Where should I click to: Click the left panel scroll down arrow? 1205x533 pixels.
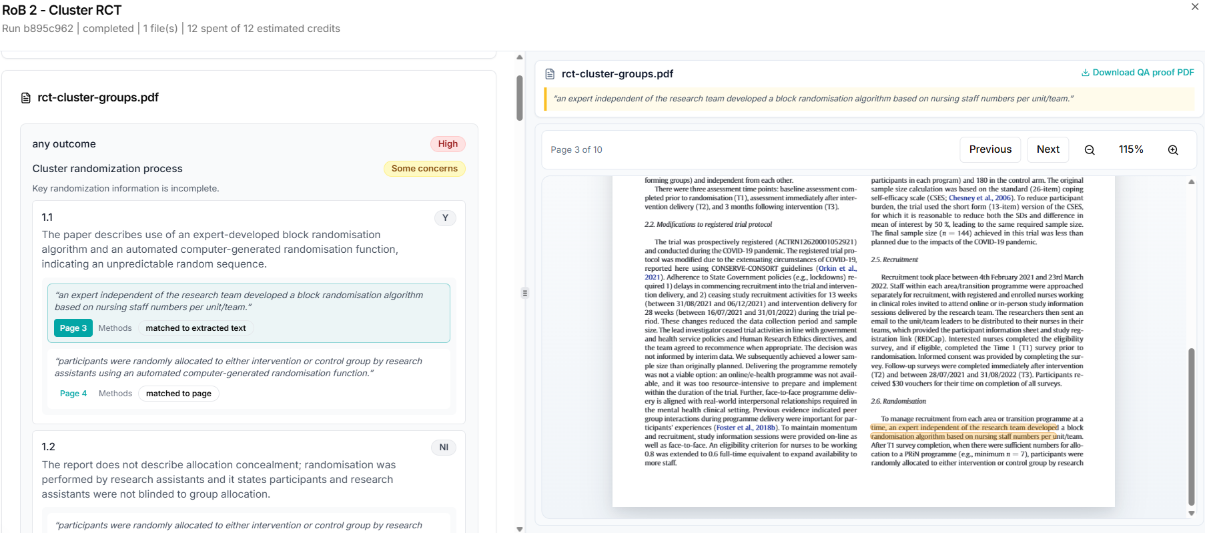click(520, 529)
